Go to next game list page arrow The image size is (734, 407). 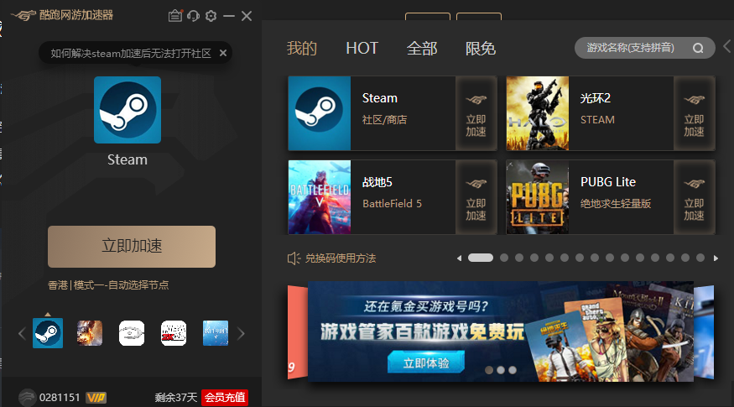[x=716, y=258]
